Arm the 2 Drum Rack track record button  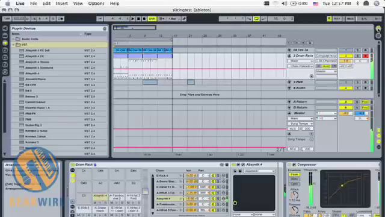coord(365,56)
